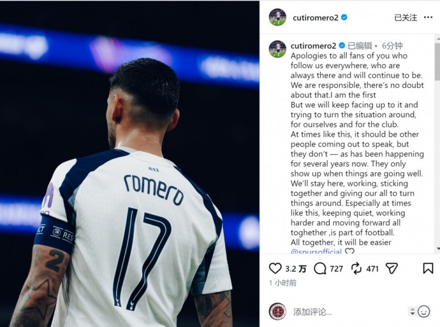View the 3.2 万 likes list
This screenshot has height=327, width=440.
point(296,269)
